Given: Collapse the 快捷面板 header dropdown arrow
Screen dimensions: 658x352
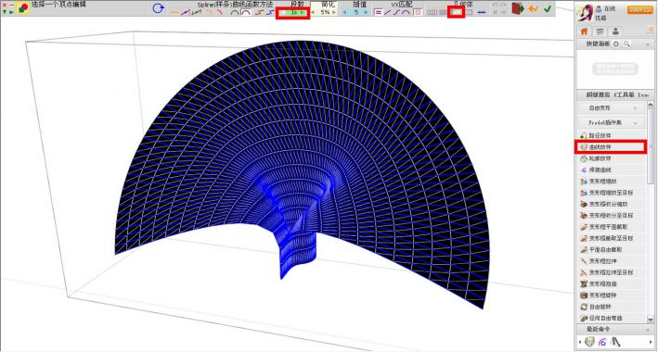Looking at the screenshot, I should 647,44.
